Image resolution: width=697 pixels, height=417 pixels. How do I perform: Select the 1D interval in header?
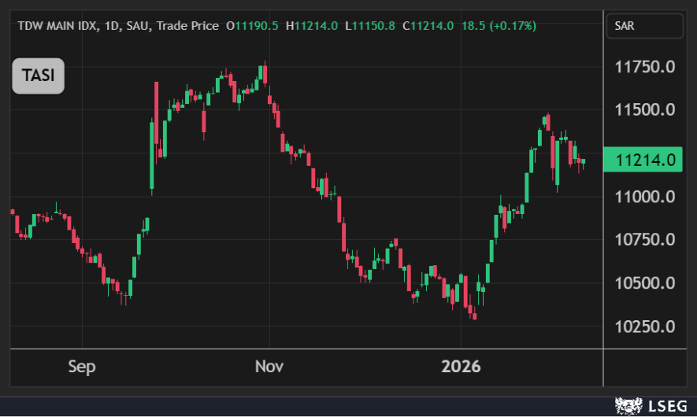pyautogui.click(x=110, y=26)
